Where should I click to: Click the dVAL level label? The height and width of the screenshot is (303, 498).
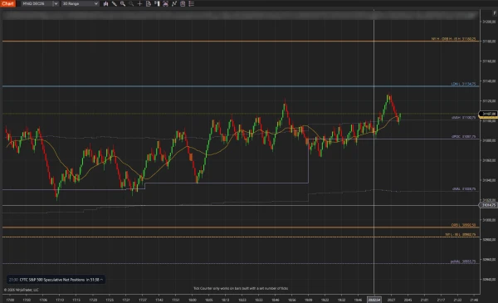[x=464, y=189]
